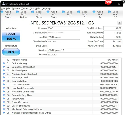Open the Function menu
Screen dimensions: 125x115
[16, 9]
